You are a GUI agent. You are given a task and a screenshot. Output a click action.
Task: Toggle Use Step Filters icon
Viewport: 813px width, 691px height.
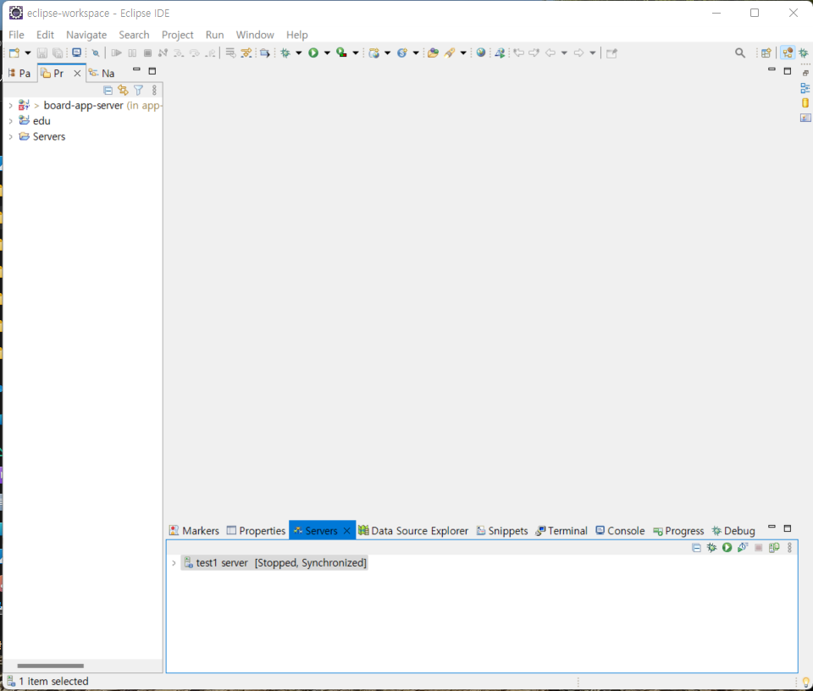[246, 53]
